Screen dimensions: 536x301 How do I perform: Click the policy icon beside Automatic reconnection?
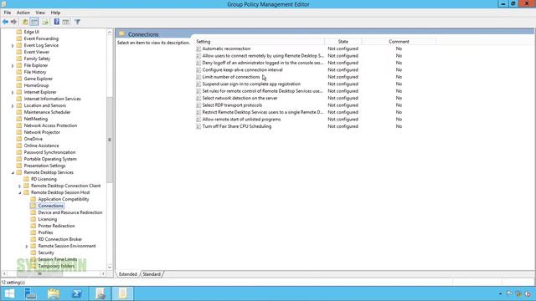(198, 48)
